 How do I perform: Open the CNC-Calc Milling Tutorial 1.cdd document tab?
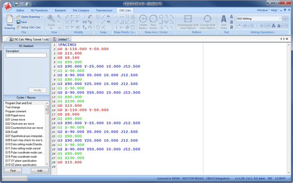[30, 39]
